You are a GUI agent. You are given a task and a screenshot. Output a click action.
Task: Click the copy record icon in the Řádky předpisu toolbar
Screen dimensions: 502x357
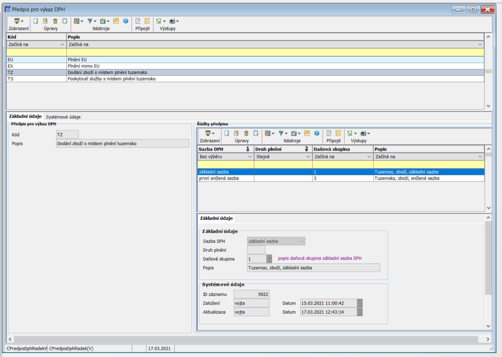click(255, 133)
